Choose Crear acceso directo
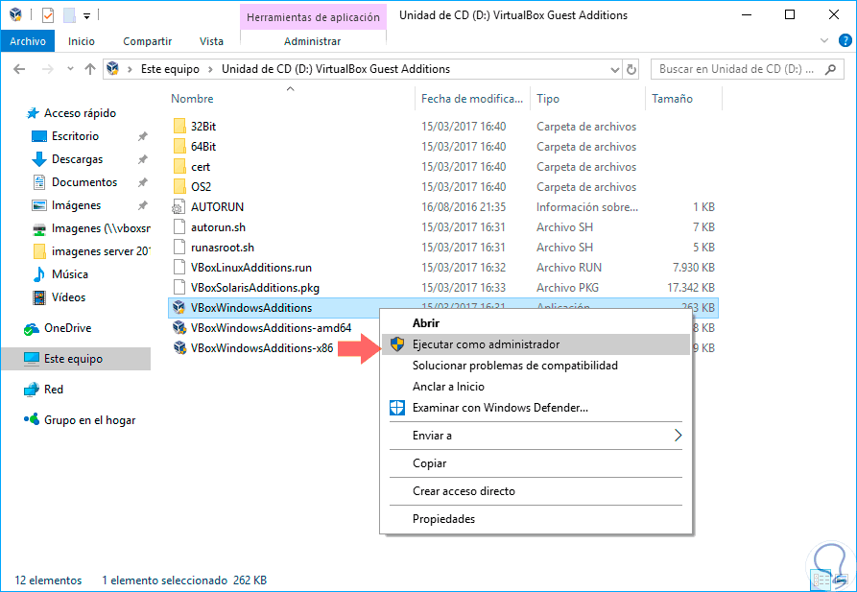The image size is (857, 592). (x=536, y=491)
